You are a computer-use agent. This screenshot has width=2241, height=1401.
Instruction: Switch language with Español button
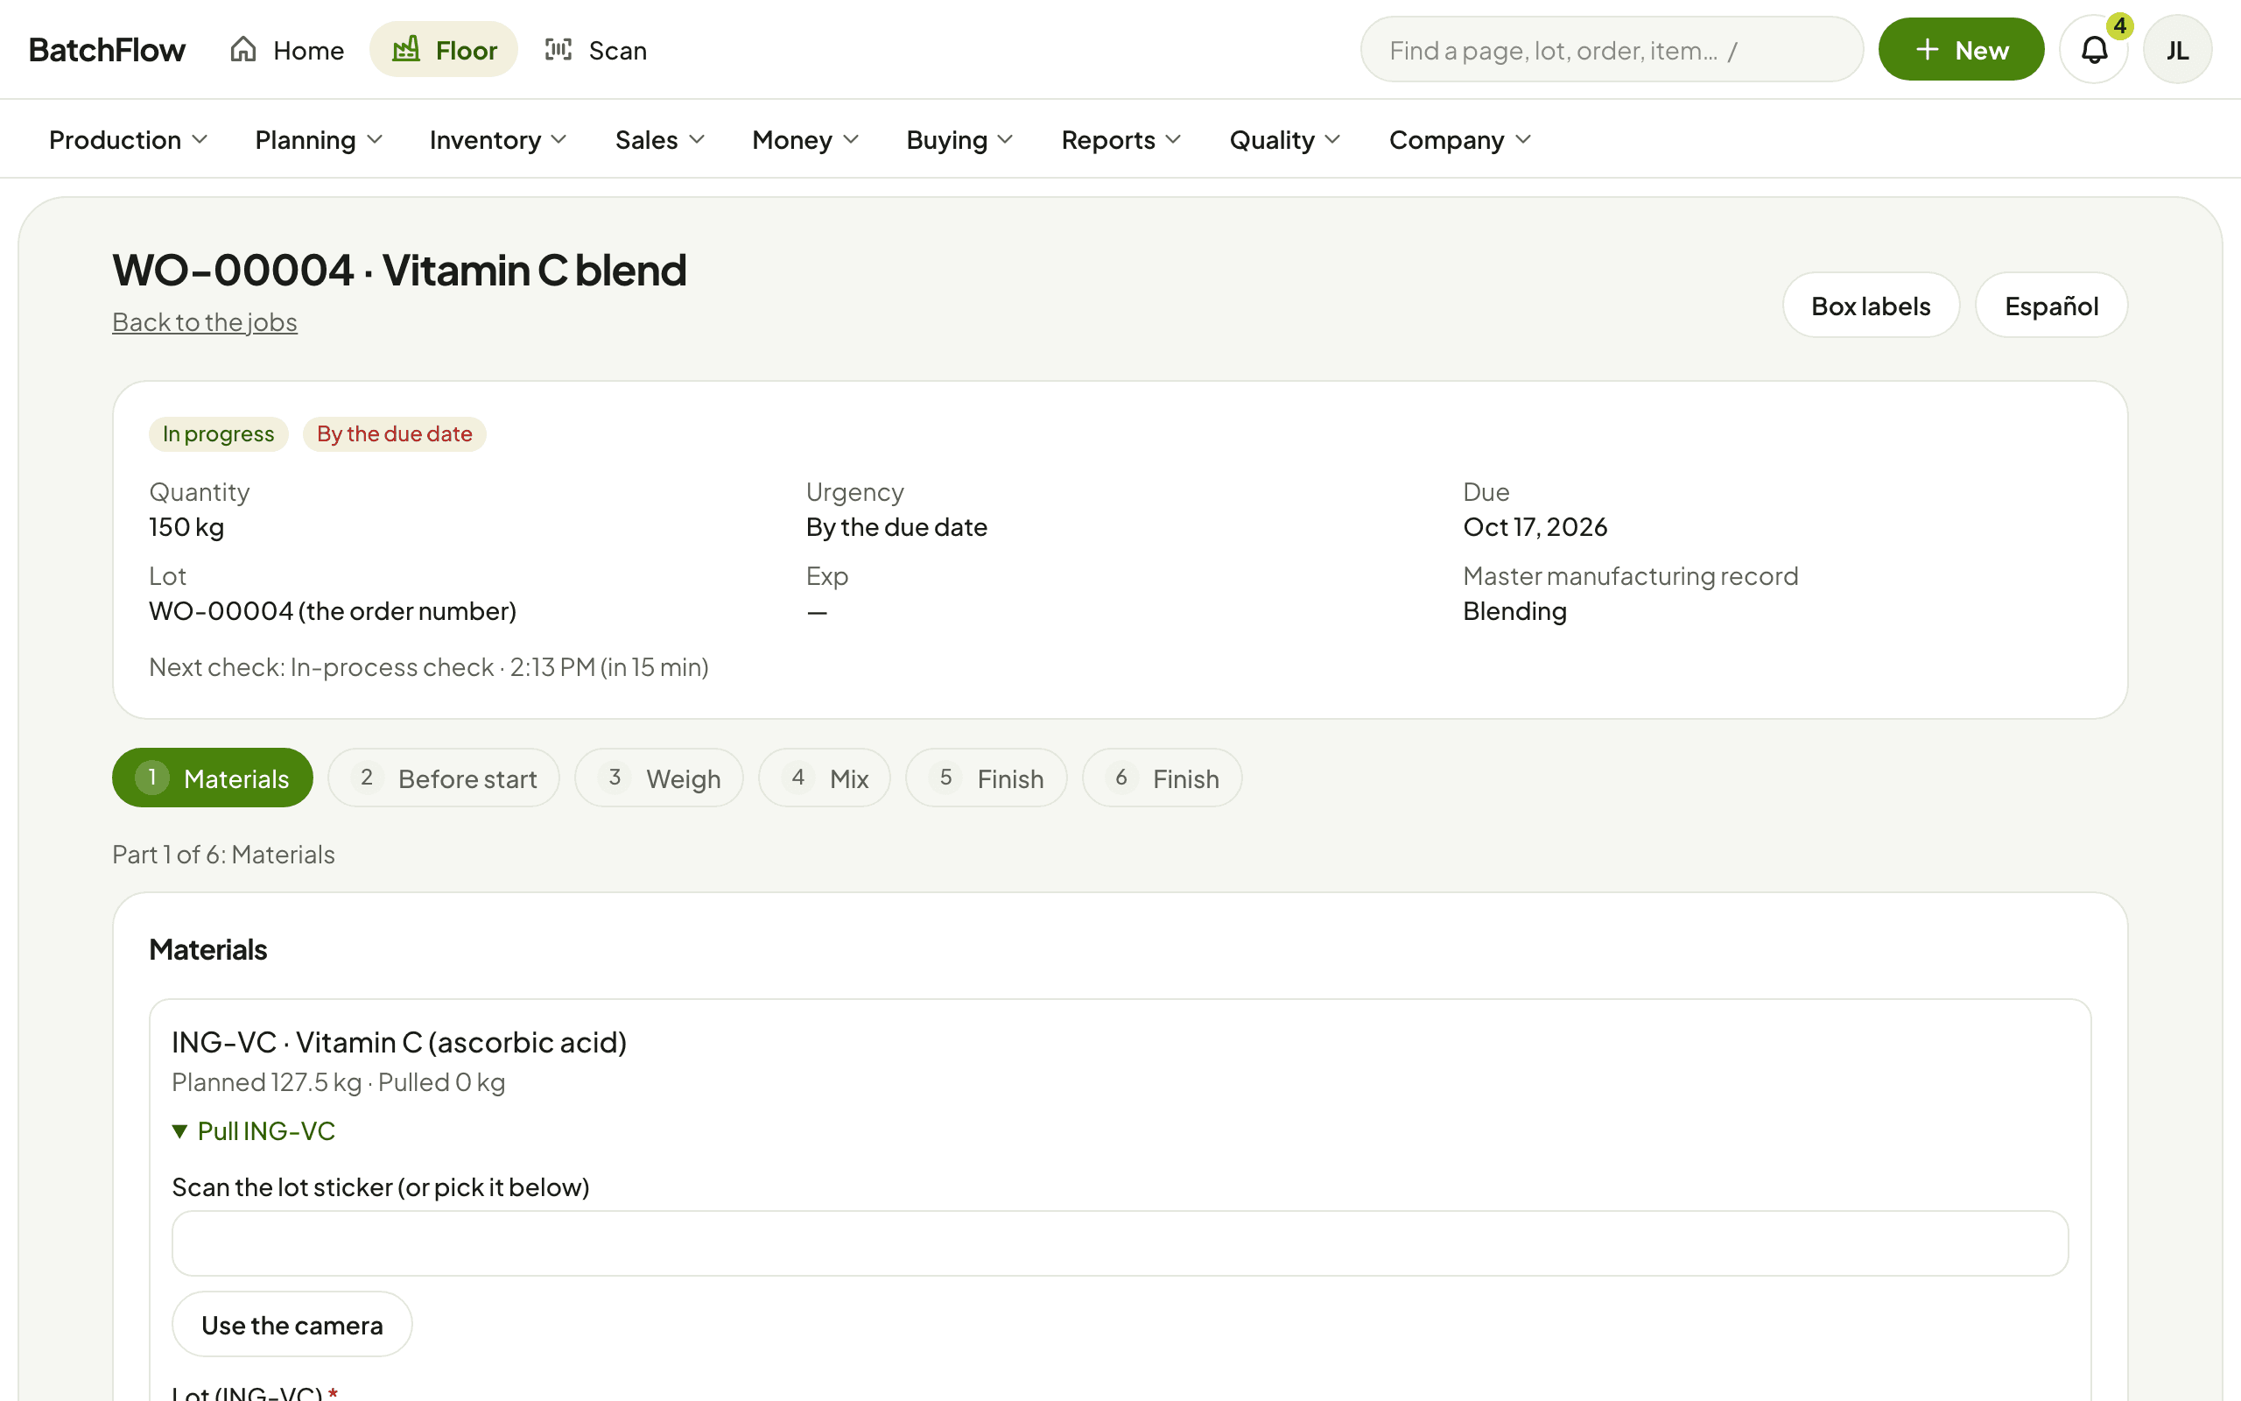pos(2051,305)
